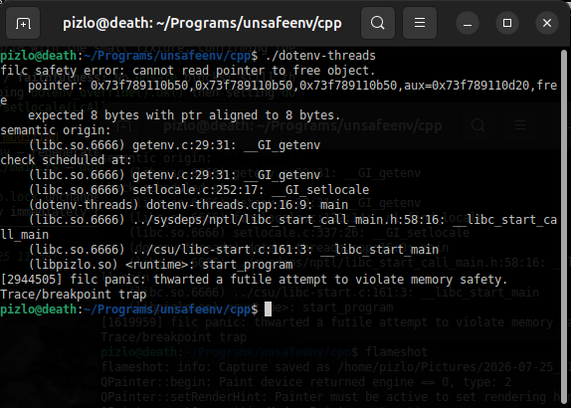The image size is (571, 408).
Task: Click the pointer address line
Action: click(279, 93)
